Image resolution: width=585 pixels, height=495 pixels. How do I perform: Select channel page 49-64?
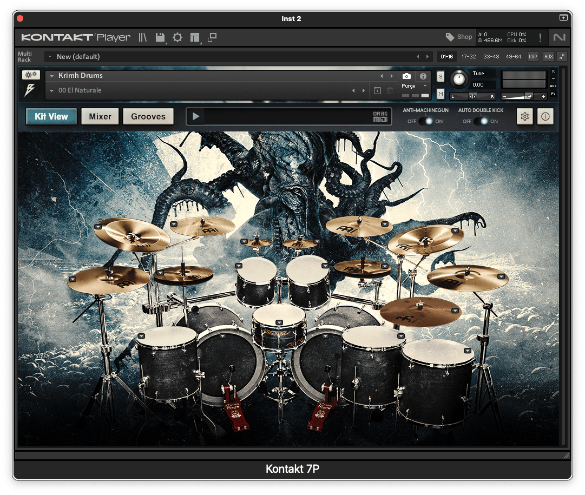tap(513, 57)
